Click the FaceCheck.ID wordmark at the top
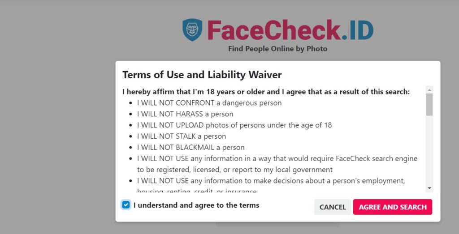 click(290, 30)
